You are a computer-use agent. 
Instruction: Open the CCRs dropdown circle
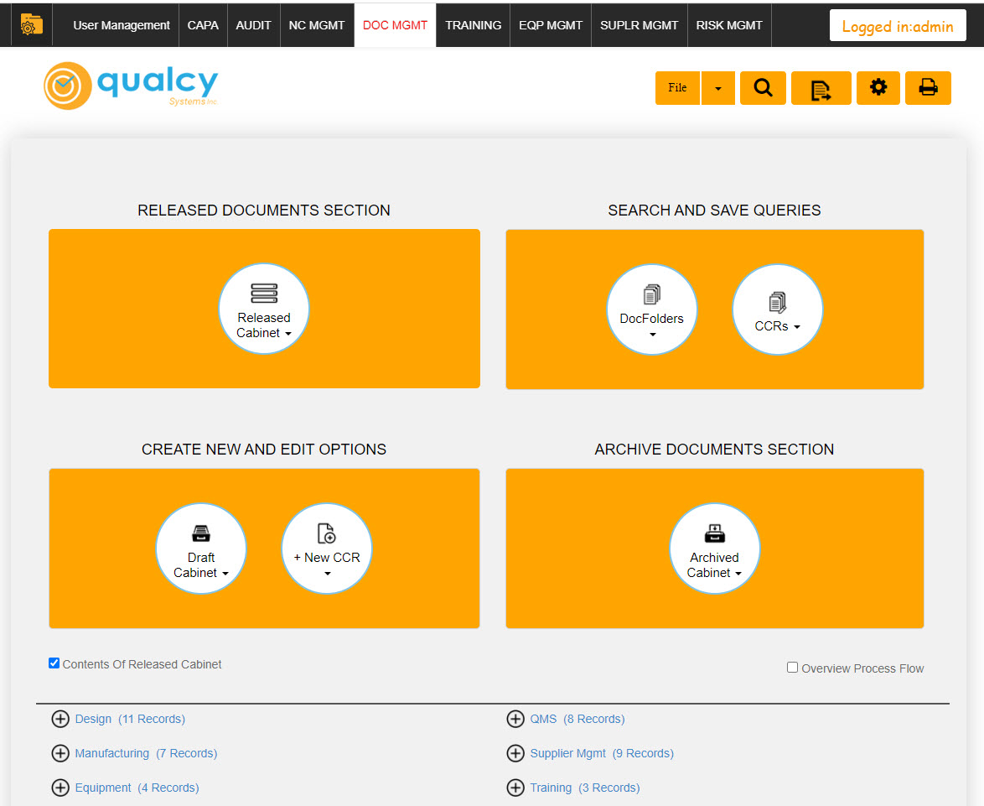pos(777,309)
